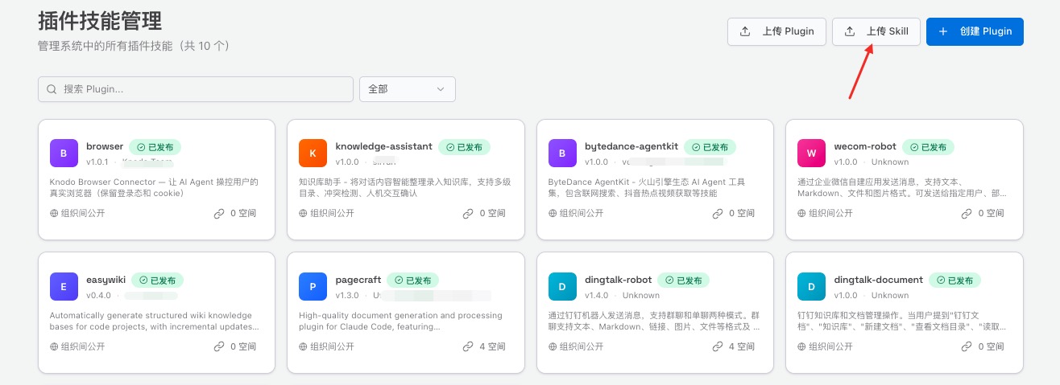This screenshot has height=385, width=1060.
Task: Click the 已发布 badge on dingtalk-robot card
Action: [683, 281]
